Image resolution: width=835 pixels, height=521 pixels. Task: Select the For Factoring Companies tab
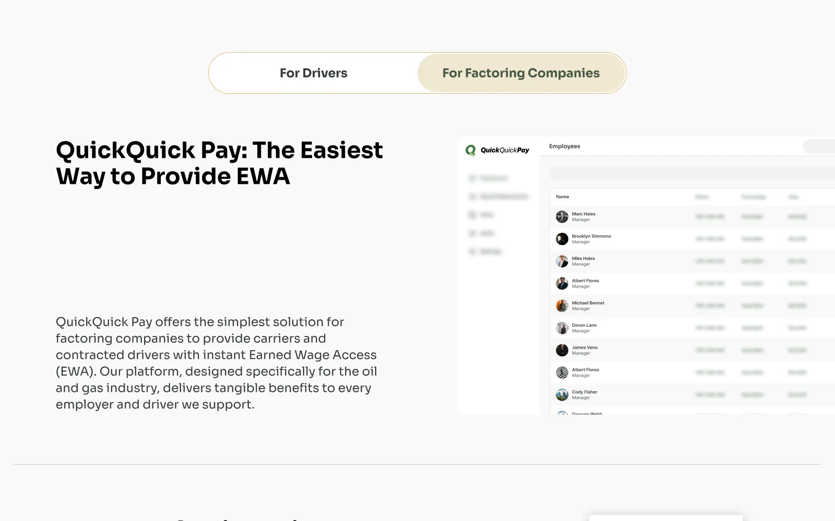(521, 73)
